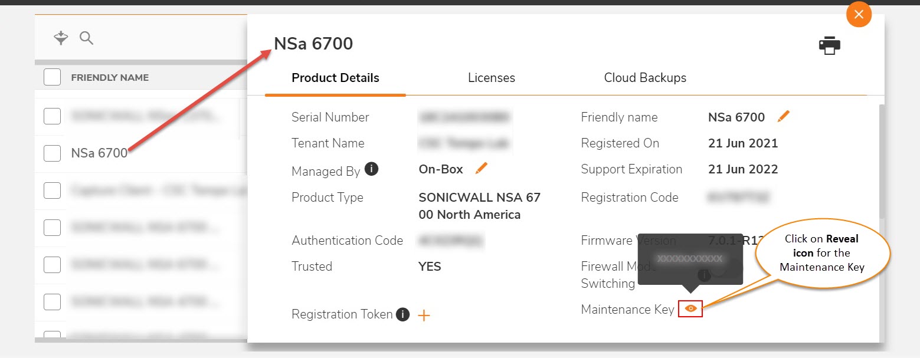Sort by Friendly Name column header
Screen dimensions: 920x358
pos(110,78)
